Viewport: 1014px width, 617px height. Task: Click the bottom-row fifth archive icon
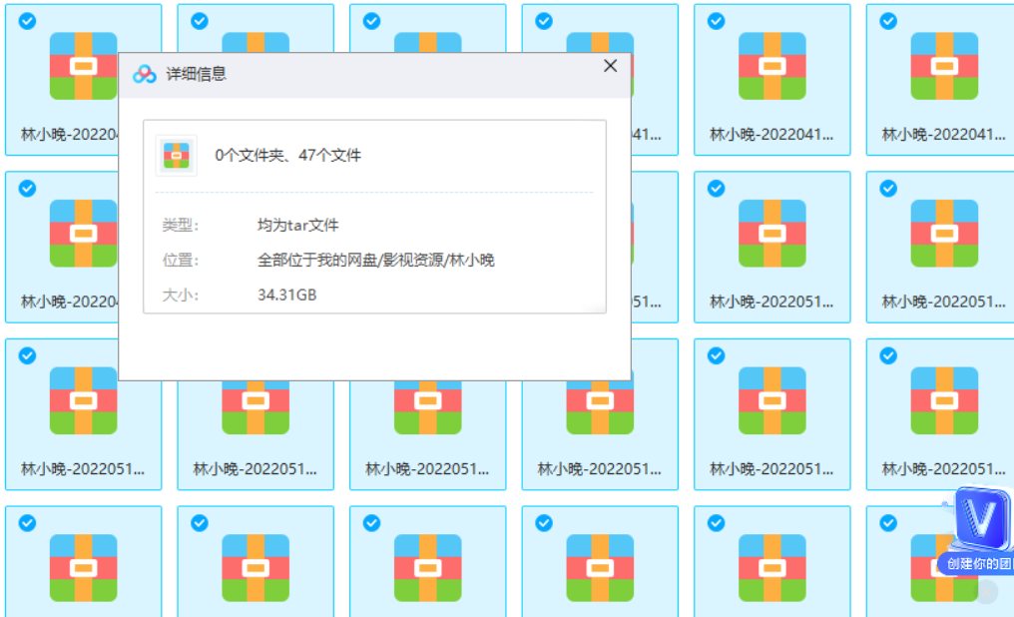pos(772,568)
